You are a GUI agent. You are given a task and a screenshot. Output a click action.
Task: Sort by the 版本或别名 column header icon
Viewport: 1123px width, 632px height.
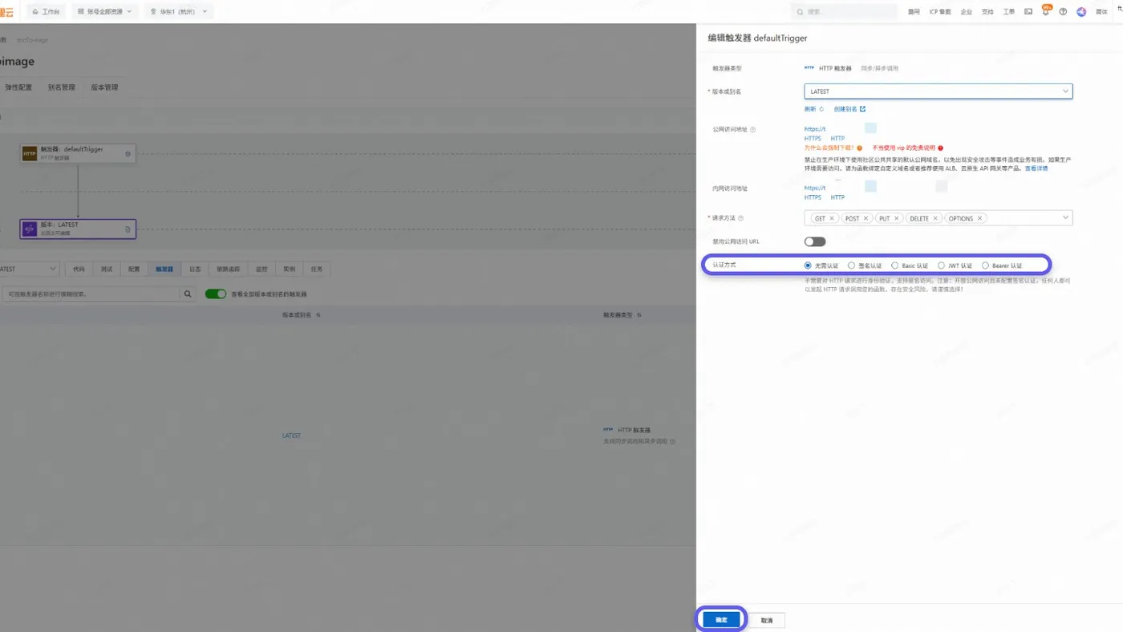pos(318,316)
